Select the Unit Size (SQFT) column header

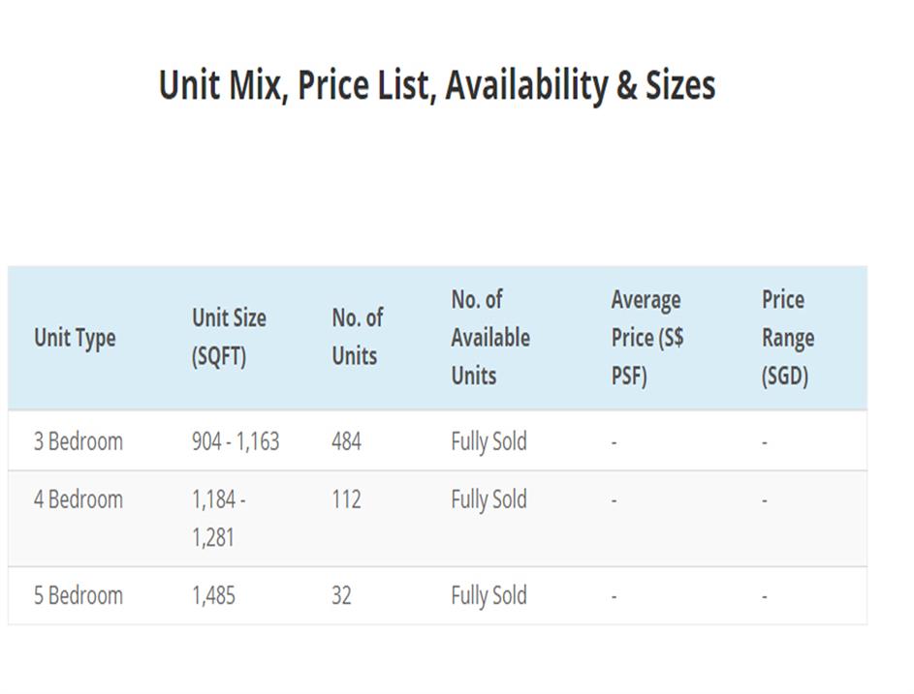(229, 337)
